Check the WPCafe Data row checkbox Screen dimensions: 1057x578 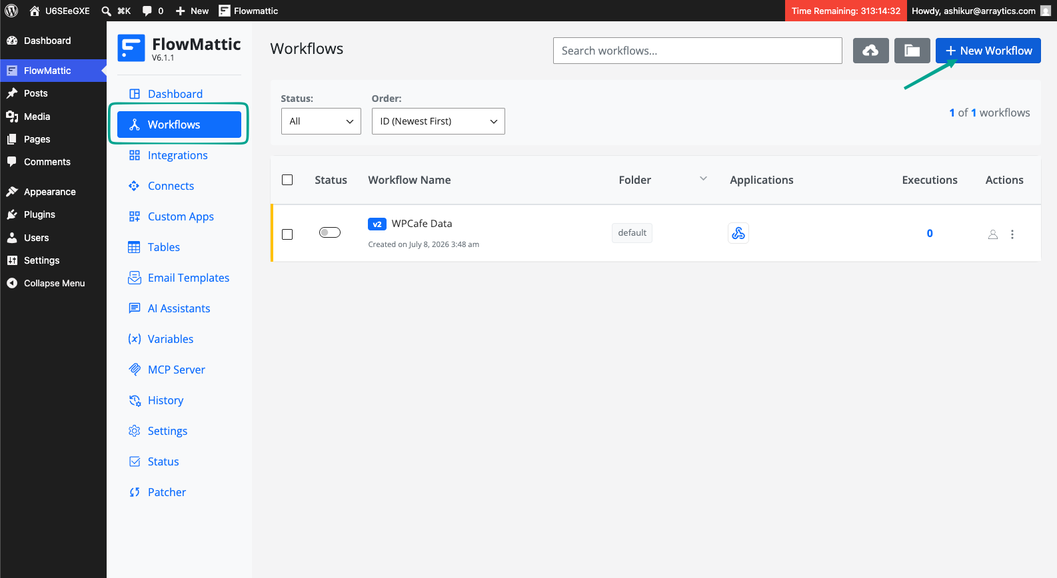287,234
